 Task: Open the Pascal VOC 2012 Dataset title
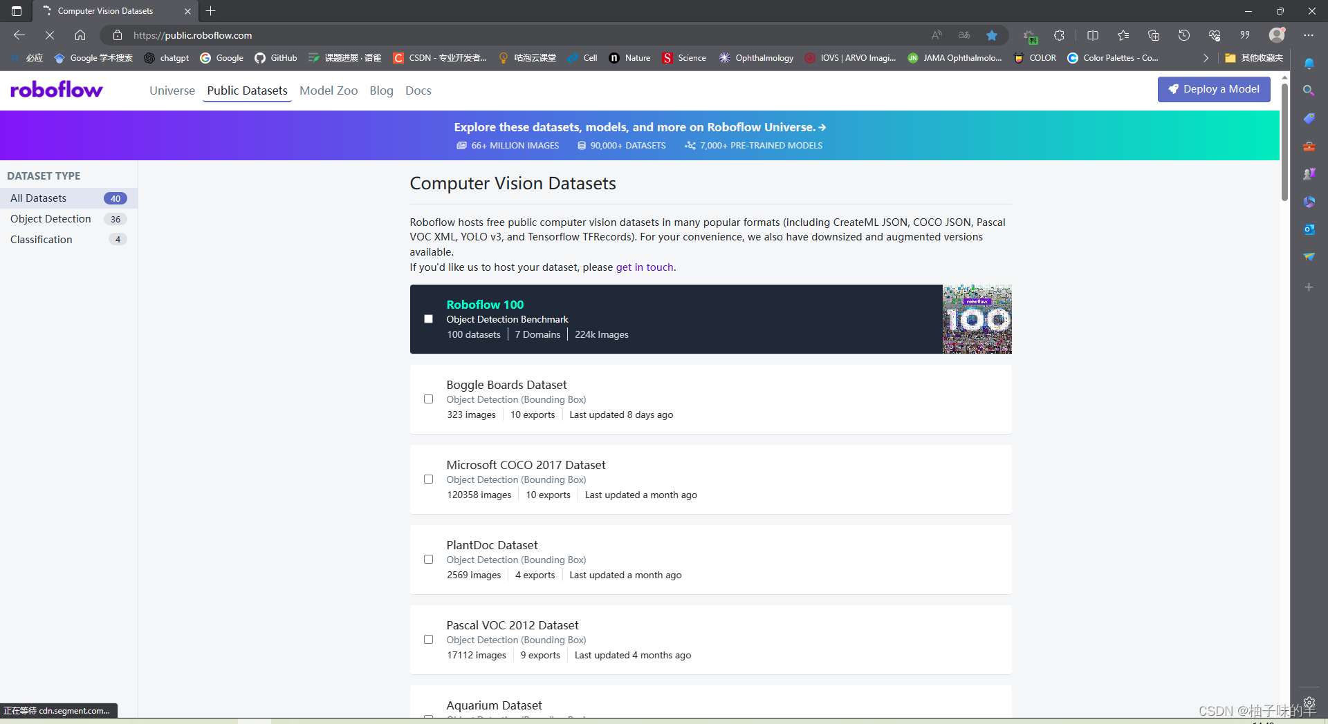tap(513, 625)
